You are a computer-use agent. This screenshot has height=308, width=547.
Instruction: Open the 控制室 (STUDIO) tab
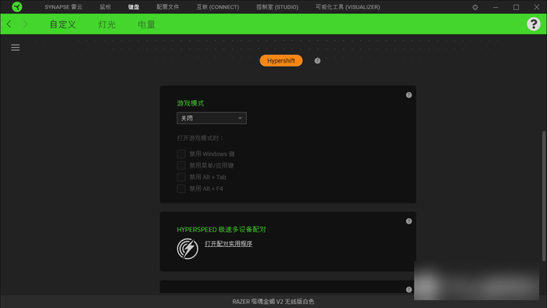(277, 7)
